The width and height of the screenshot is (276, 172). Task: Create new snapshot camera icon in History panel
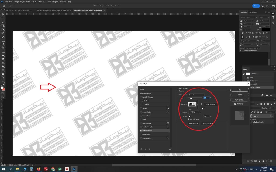click(x=267, y=95)
